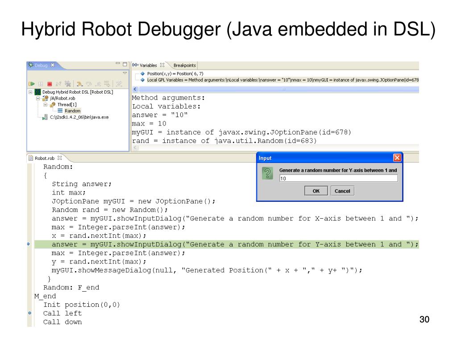Click the question mark icon in Input dialog
This screenshot has height=342, width=457.
(x=267, y=173)
